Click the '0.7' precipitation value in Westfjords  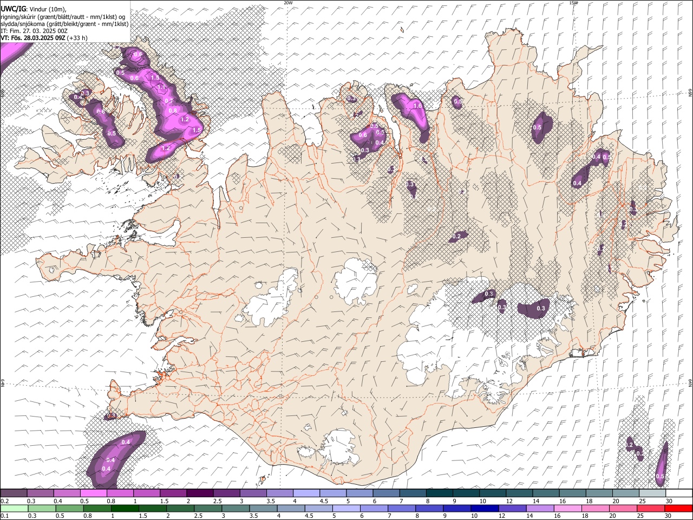(x=168, y=101)
